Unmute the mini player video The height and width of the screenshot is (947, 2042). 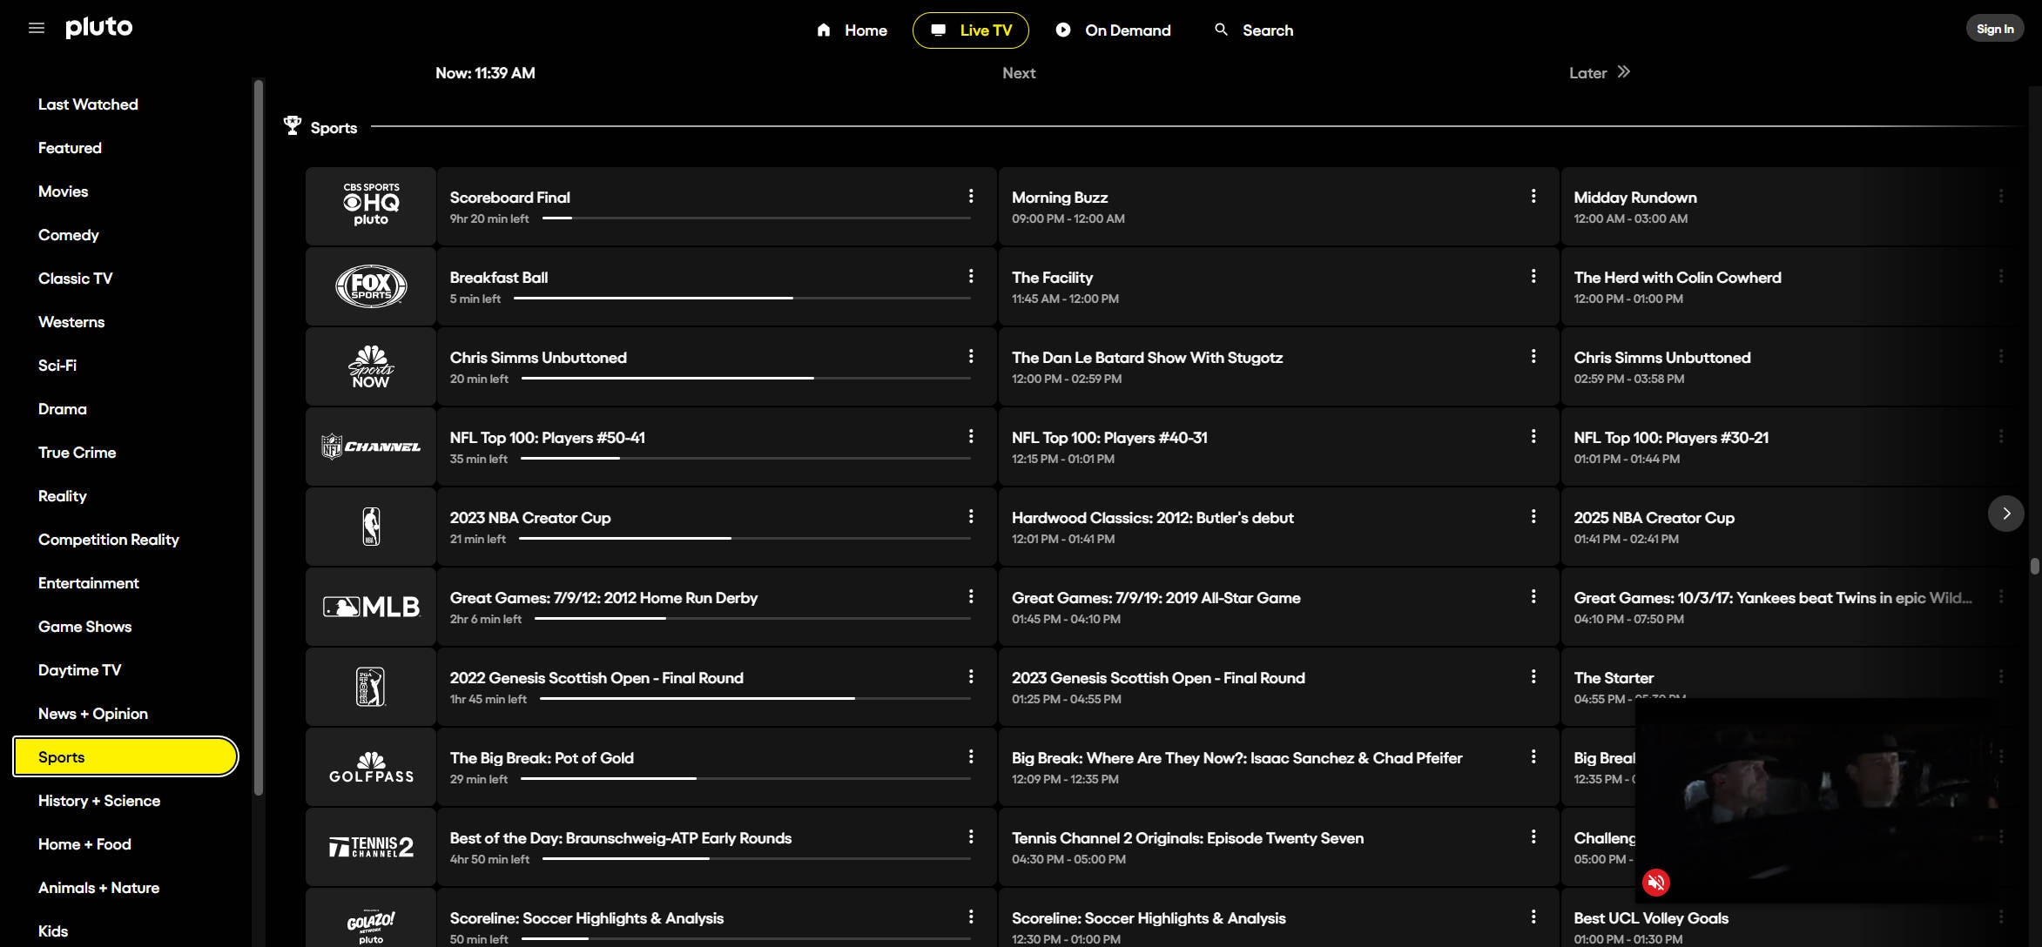click(x=1656, y=883)
